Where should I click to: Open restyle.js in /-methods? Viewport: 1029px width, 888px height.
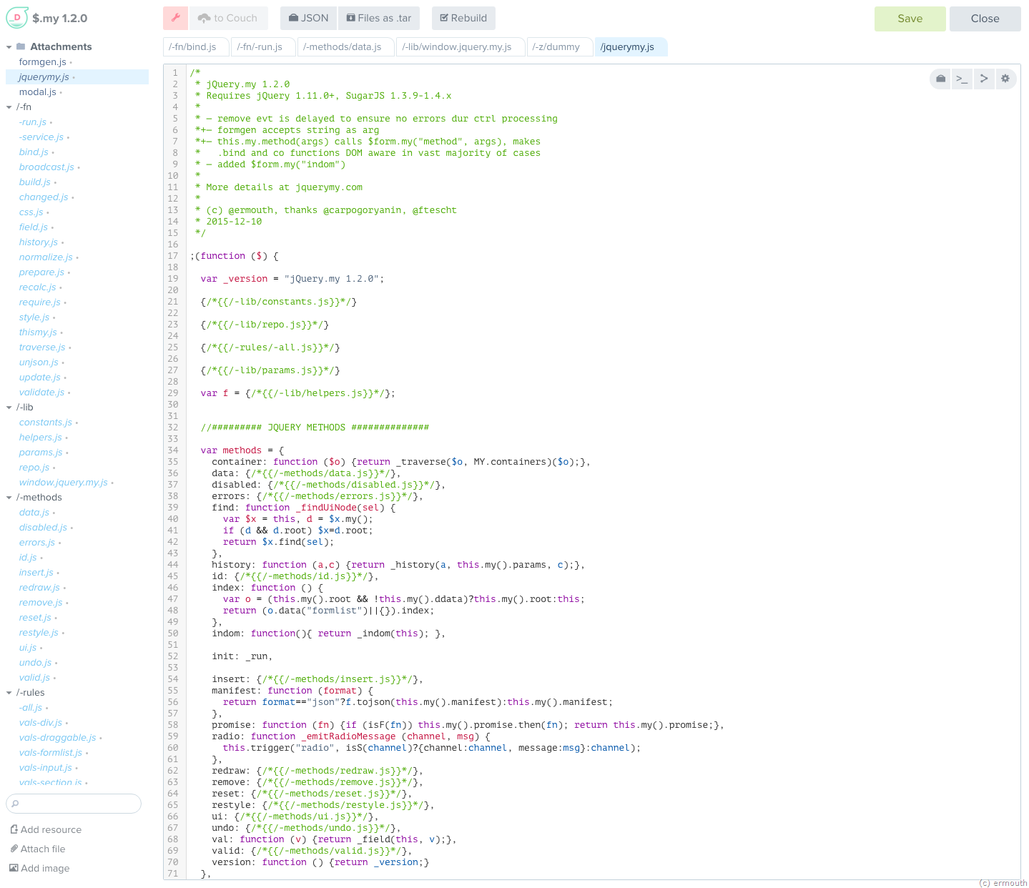click(x=39, y=633)
